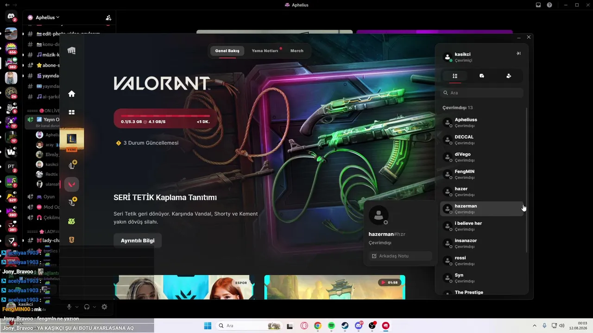Viewport: 593px width, 333px height.
Task: Open Windows Start menu
Action: click(208, 326)
